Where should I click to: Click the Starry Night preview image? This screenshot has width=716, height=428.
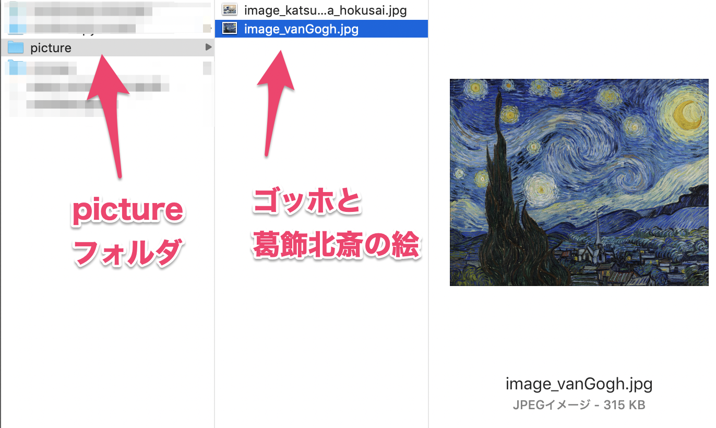click(x=579, y=182)
